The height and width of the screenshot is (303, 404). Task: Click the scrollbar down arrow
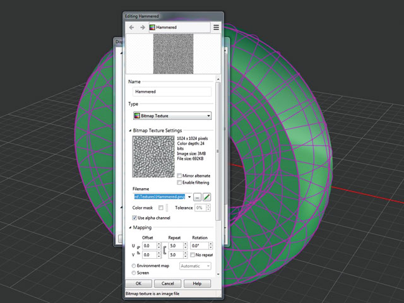click(x=218, y=274)
